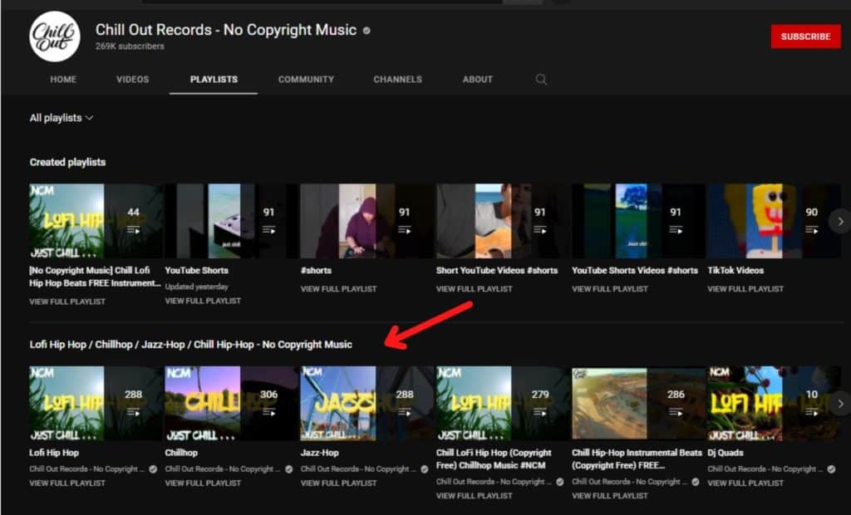Click playlist icon on Jazz-Hop 288 thumbnail

(x=405, y=413)
